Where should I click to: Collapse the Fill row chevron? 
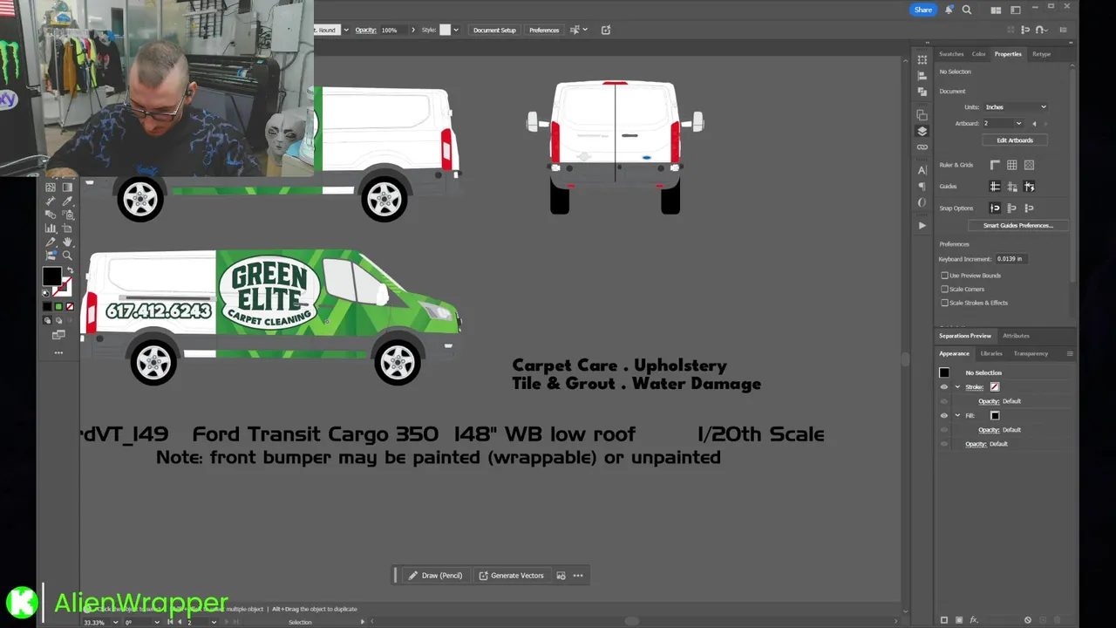coord(957,415)
